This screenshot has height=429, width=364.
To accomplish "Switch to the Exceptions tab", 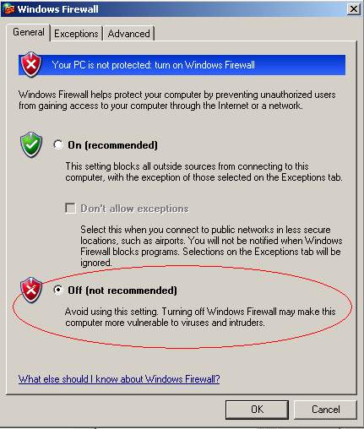I will pos(76,34).
